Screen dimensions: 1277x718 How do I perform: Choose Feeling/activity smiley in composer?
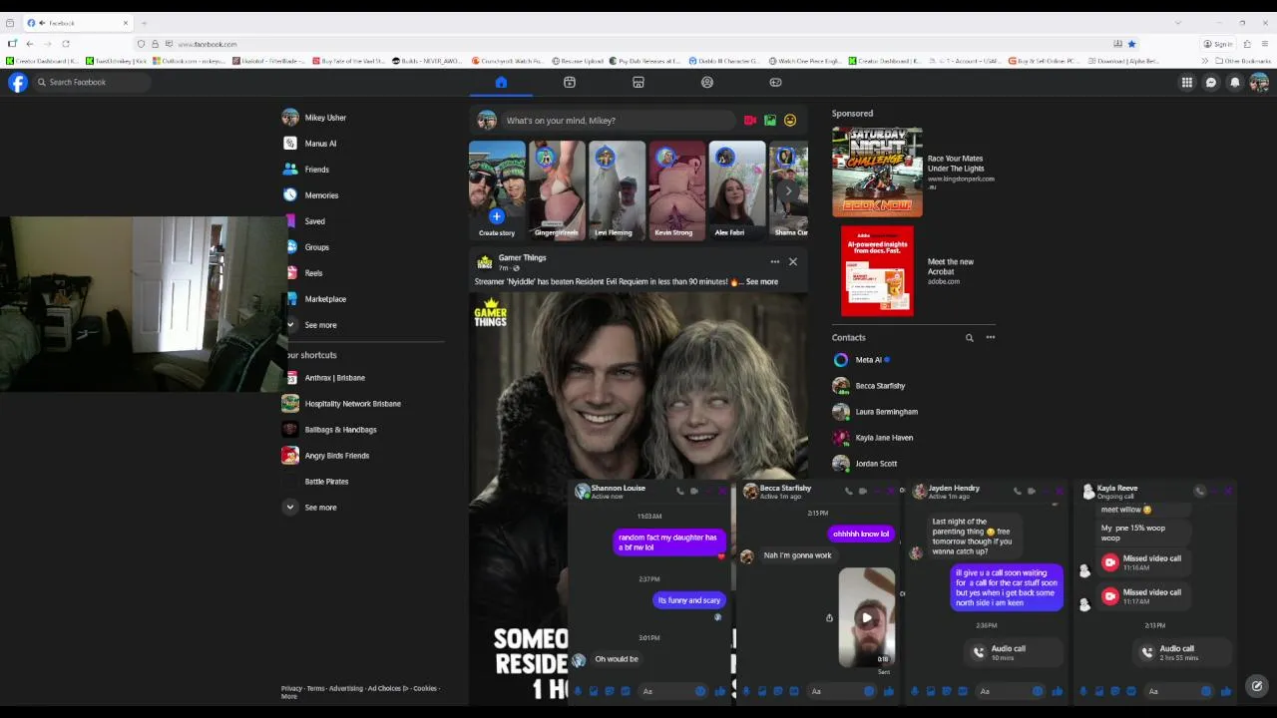790,121
